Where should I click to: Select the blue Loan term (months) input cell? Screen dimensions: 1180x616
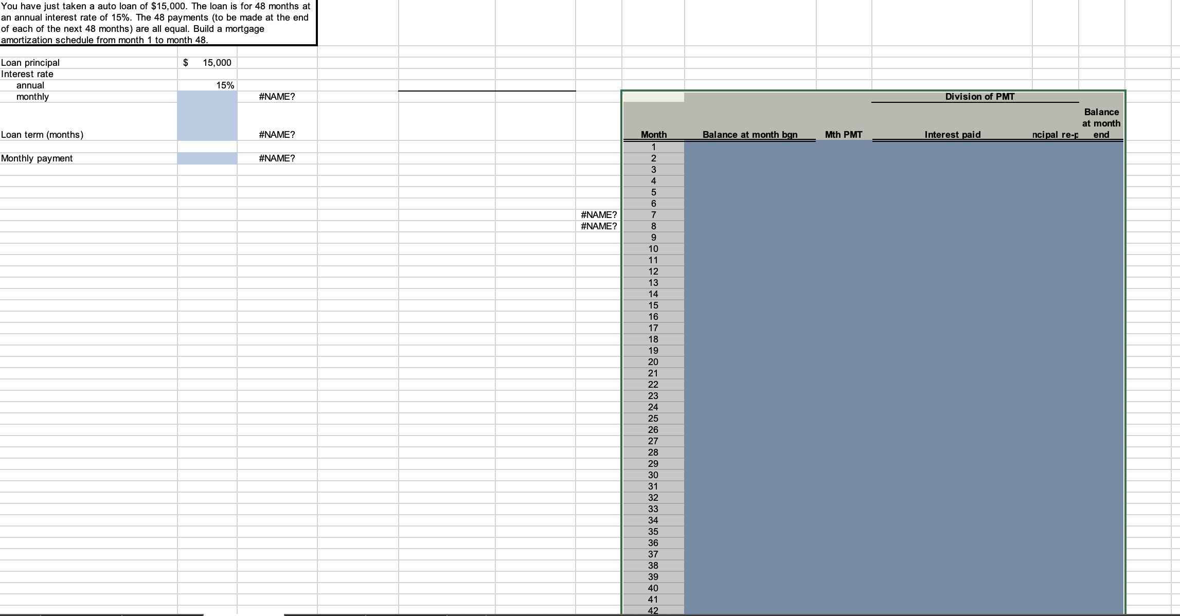click(206, 134)
